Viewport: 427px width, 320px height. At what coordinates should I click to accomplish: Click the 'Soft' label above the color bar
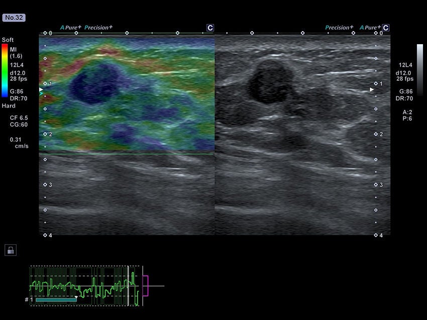pos(8,40)
